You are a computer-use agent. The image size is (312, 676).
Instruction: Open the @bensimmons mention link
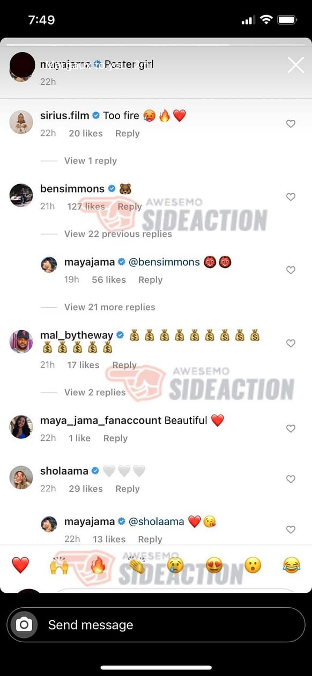pos(165,262)
